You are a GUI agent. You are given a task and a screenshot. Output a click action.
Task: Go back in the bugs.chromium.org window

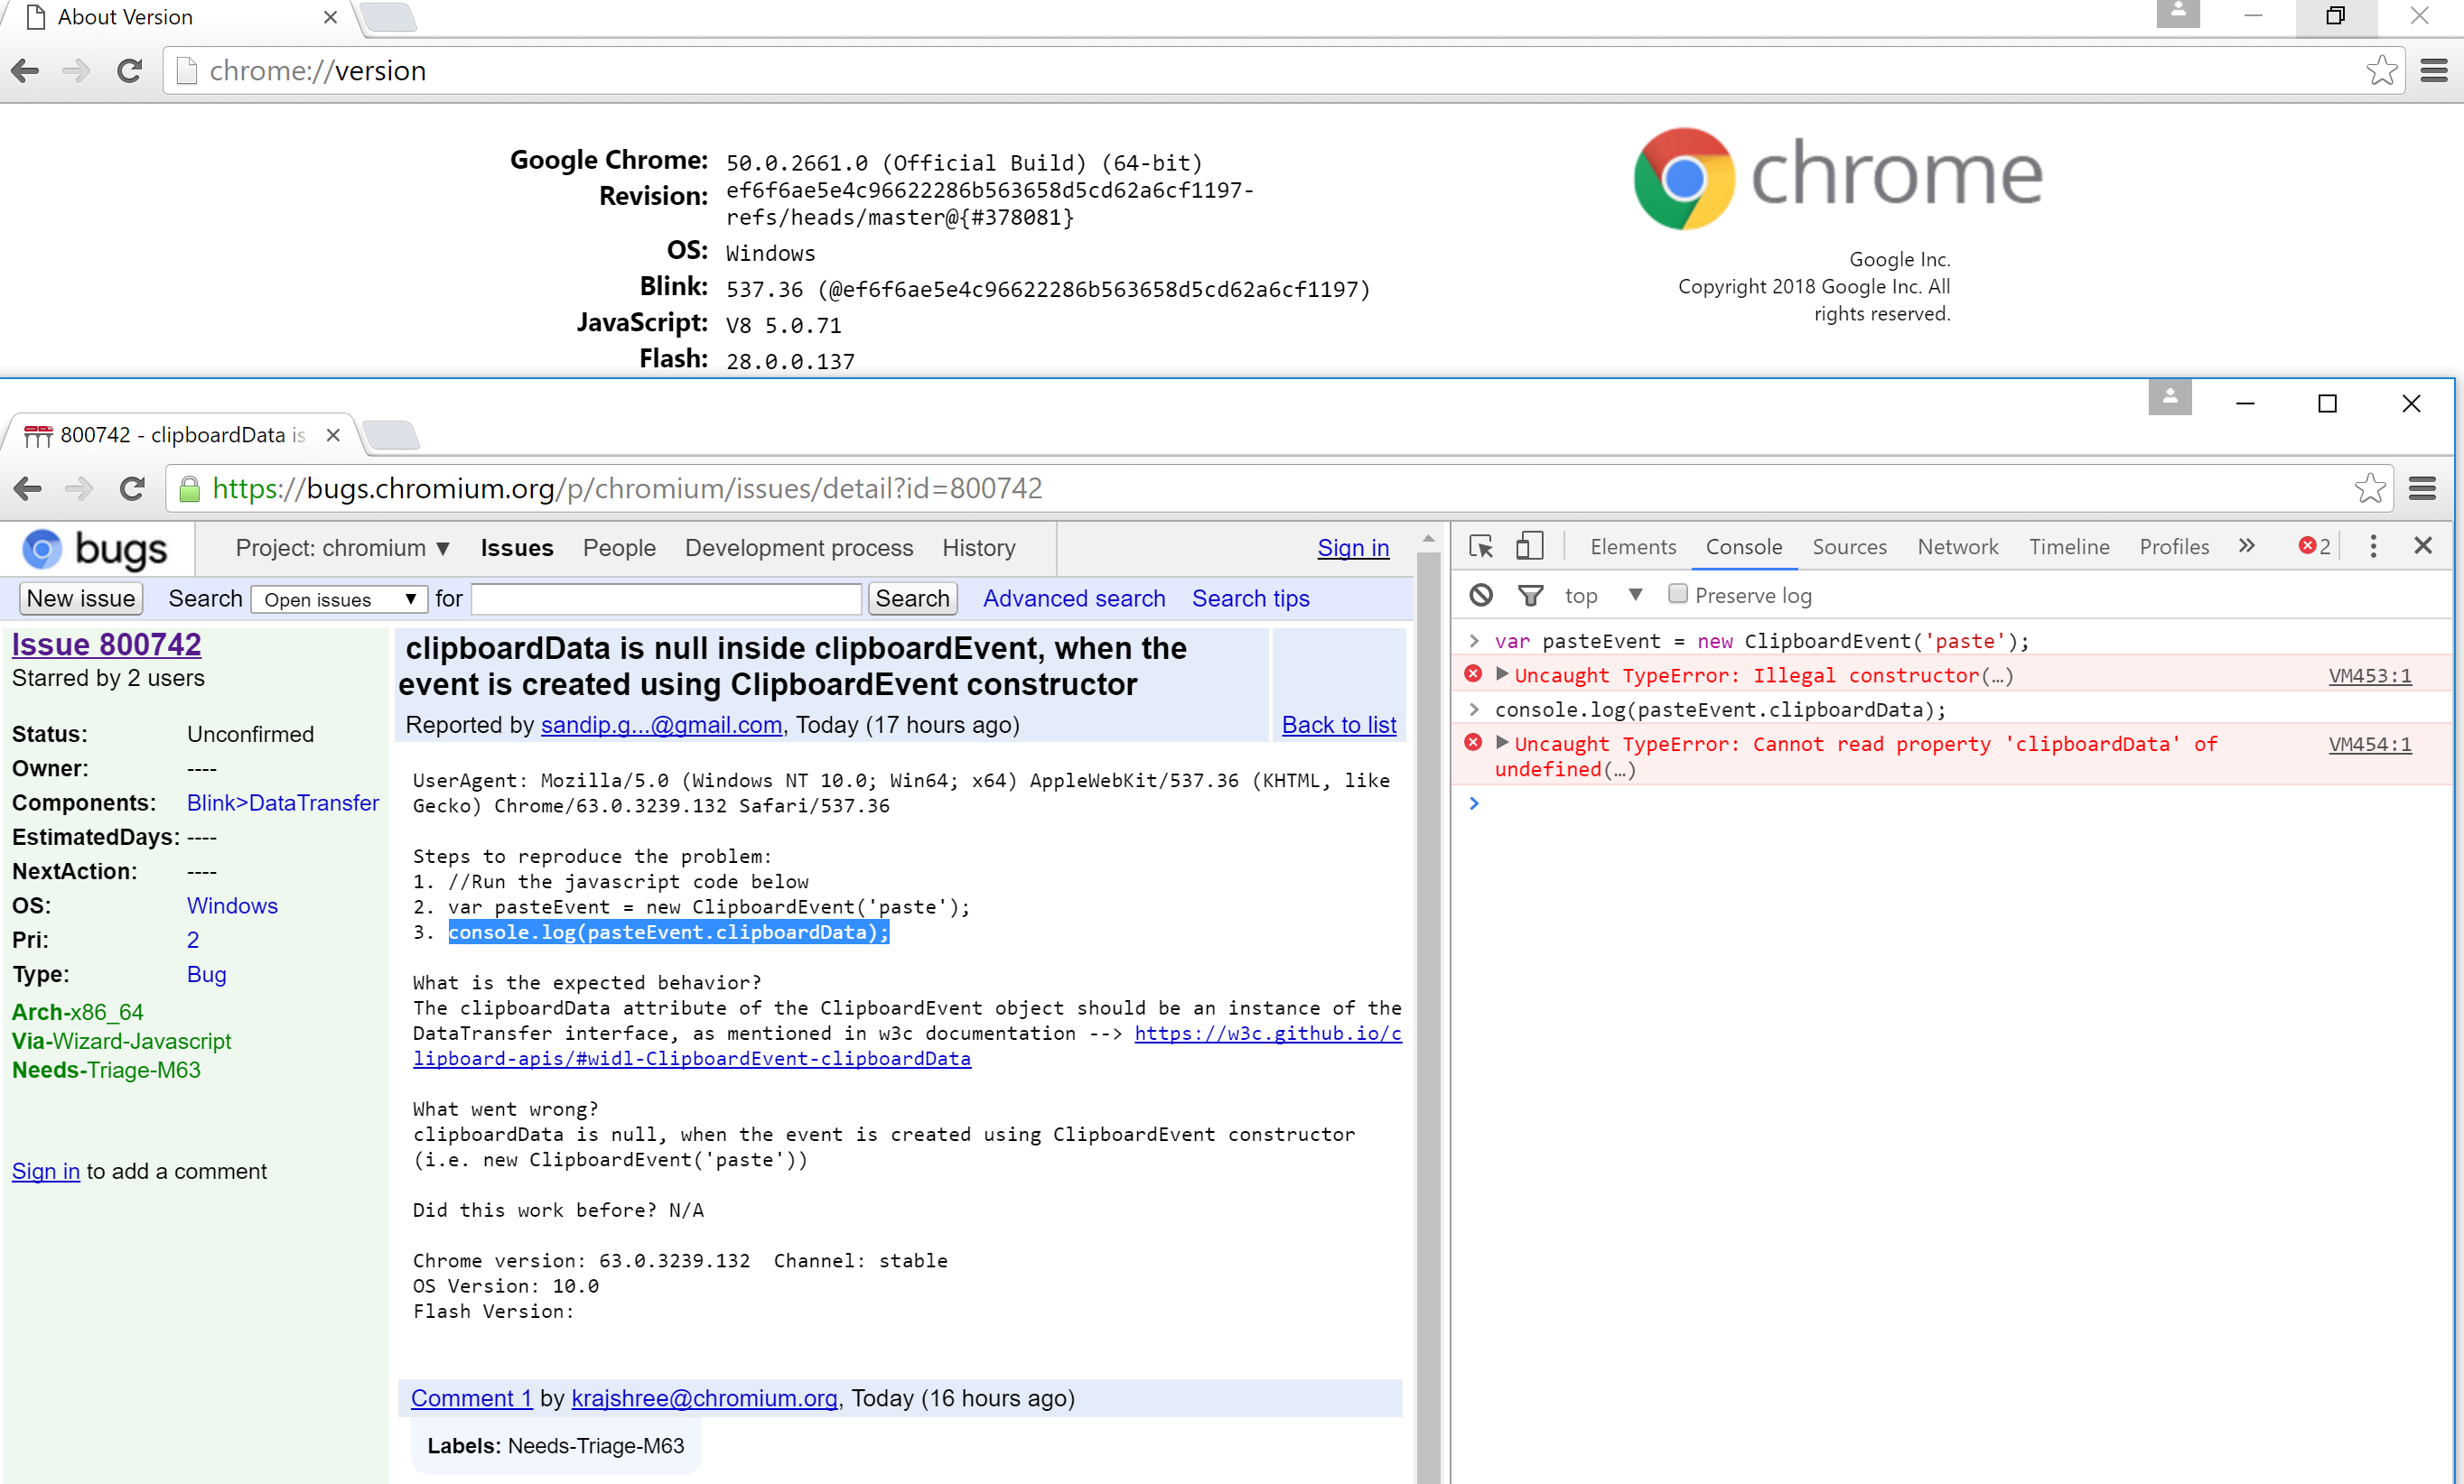tap(28, 488)
